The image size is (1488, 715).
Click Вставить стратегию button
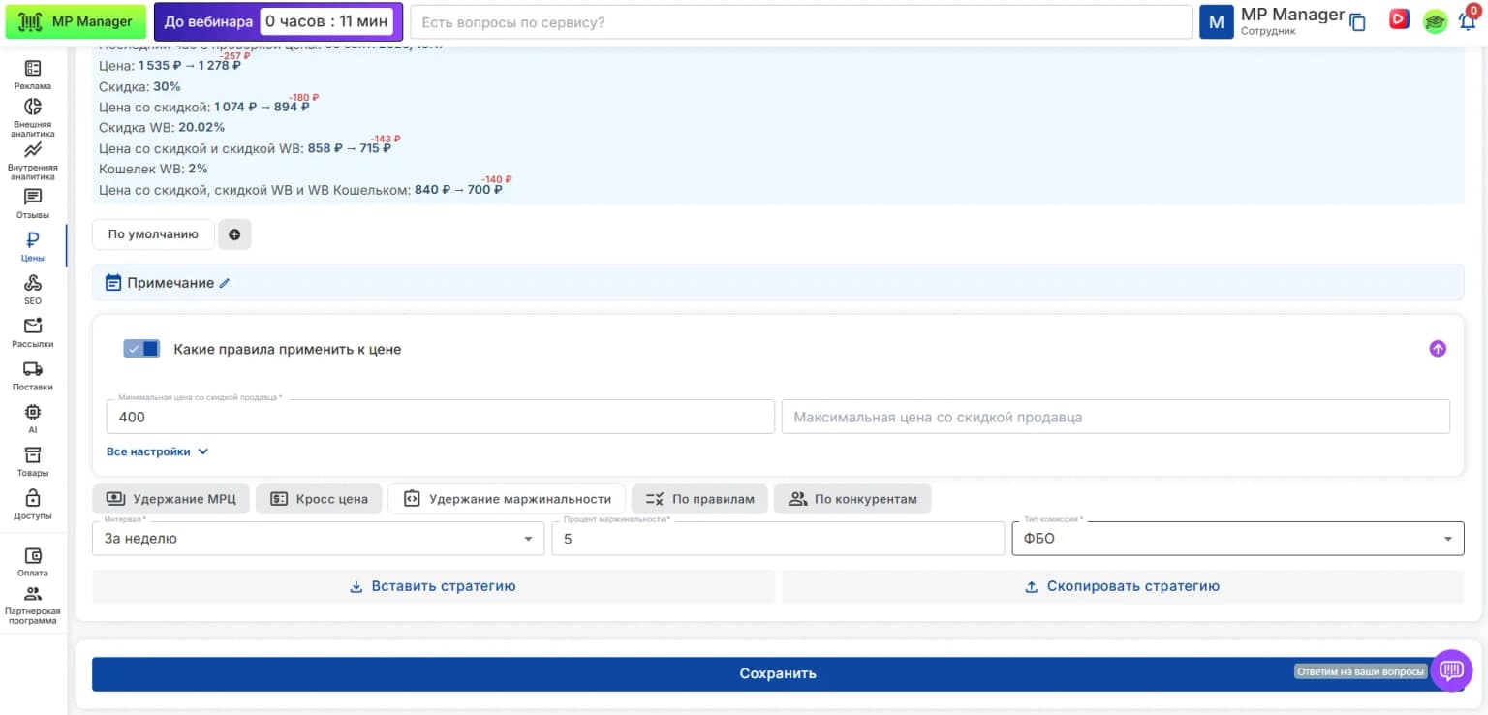coord(433,587)
